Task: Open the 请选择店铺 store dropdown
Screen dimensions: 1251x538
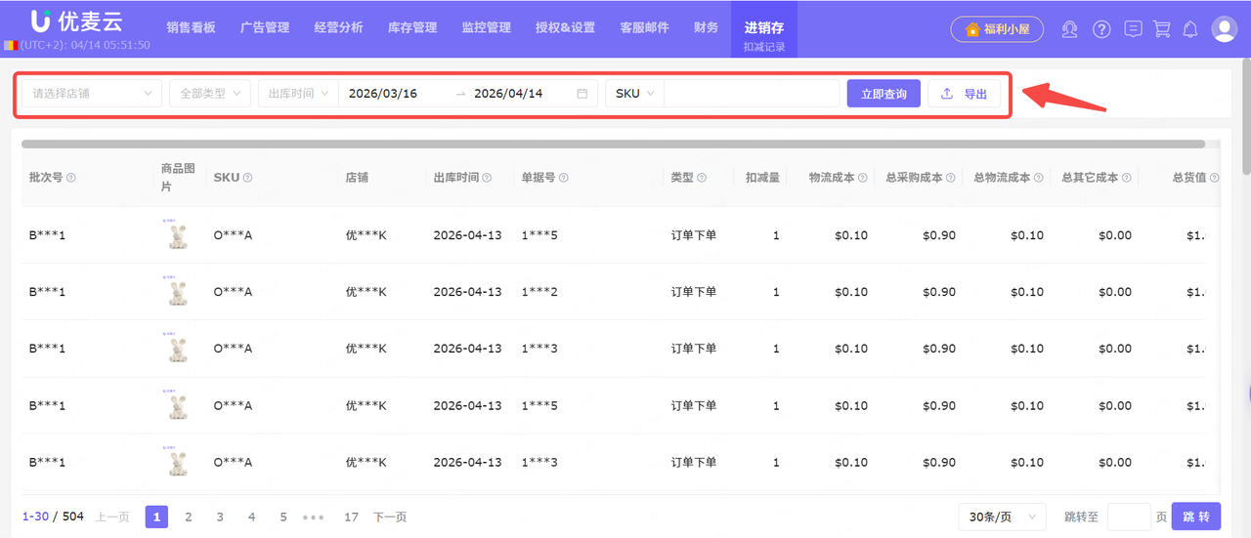Action: [92, 94]
